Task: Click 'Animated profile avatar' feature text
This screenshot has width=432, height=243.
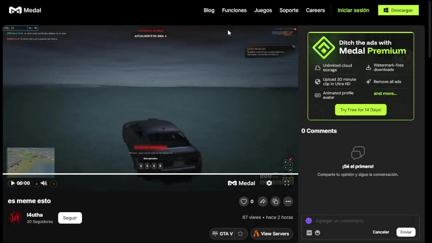Action: pyautogui.click(x=338, y=95)
